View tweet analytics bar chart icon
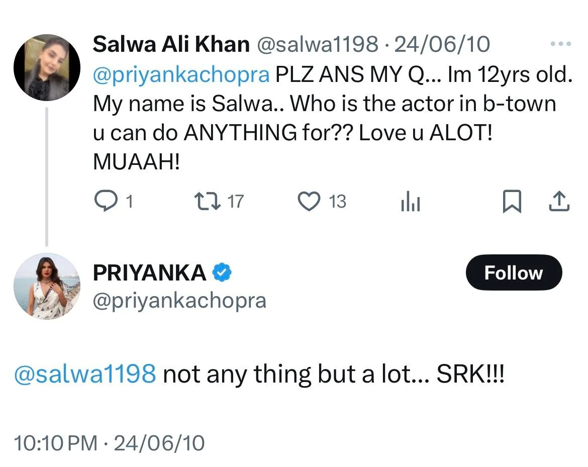The image size is (588, 467). coord(411,203)
